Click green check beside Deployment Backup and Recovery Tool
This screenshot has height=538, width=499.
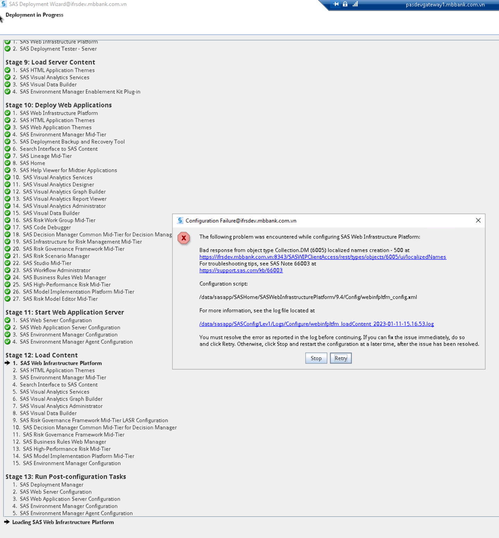pyautogui.click(x=8, y=142)
